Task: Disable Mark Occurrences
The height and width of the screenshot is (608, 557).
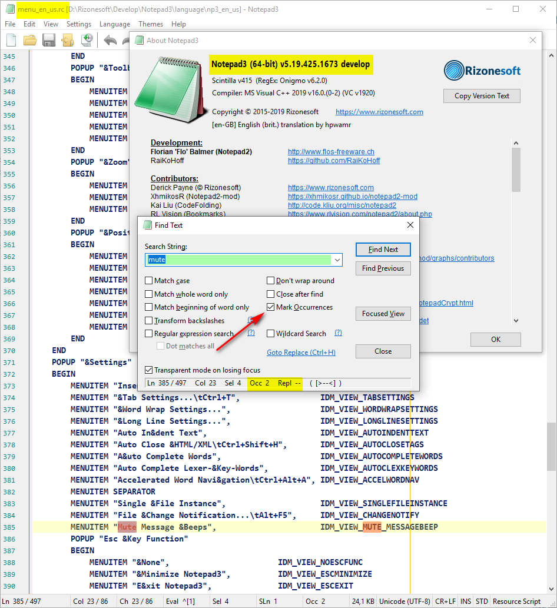Action: pos(270,307)
